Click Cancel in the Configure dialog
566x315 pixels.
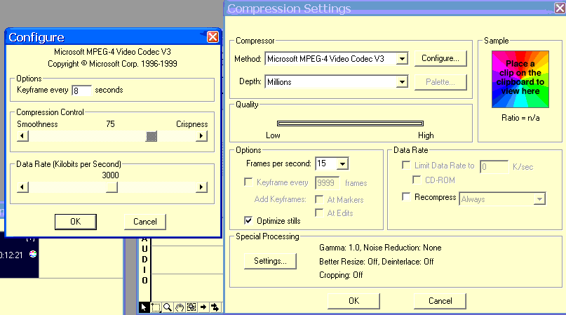tap(144, 222)
